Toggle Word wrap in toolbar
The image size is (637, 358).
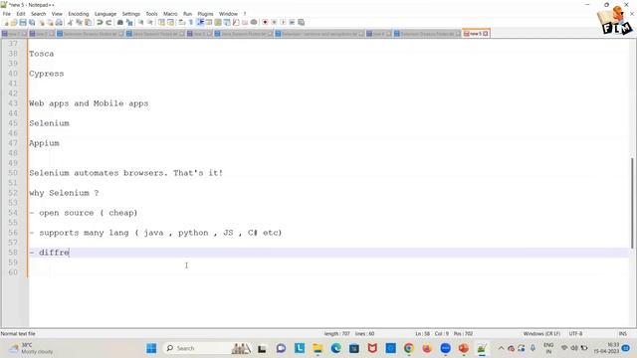click(181, 22)
